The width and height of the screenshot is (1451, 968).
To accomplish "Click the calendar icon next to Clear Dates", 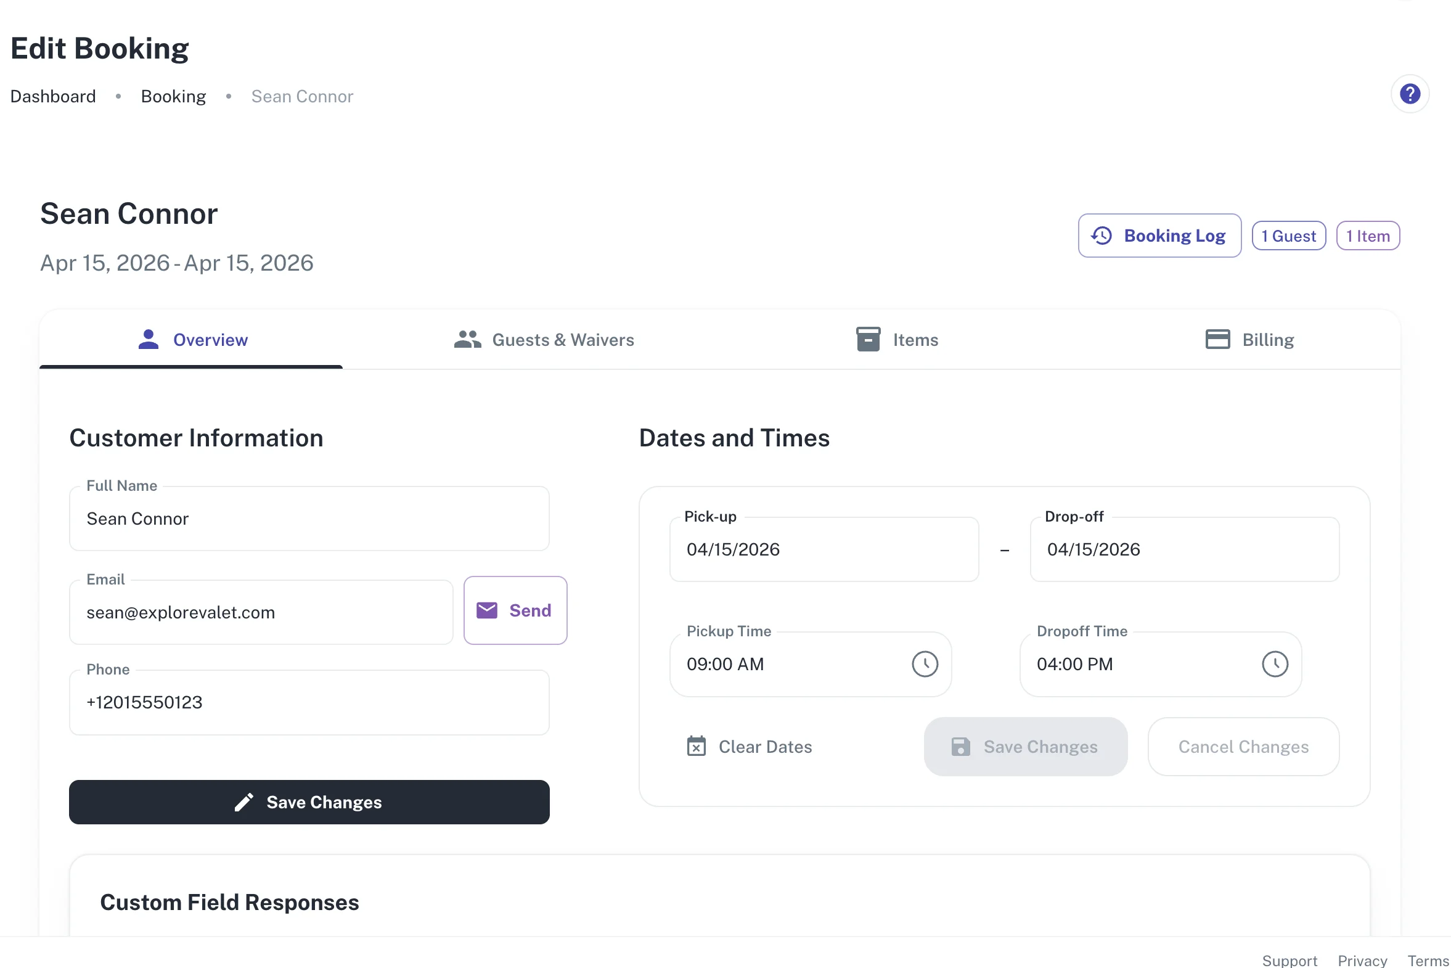I will point(697,747).
